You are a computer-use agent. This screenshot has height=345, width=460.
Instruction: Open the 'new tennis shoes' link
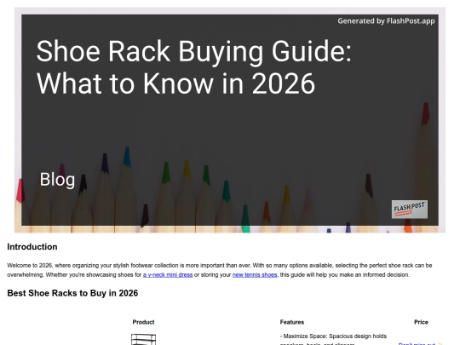tap(255, 275)
